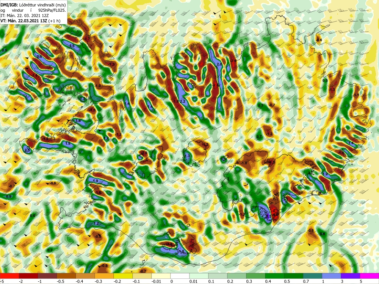Click the valid time "VT: Mán. 22.03.2021 13Z (+1 h)"
379x284 pixels.
point(30,21)
